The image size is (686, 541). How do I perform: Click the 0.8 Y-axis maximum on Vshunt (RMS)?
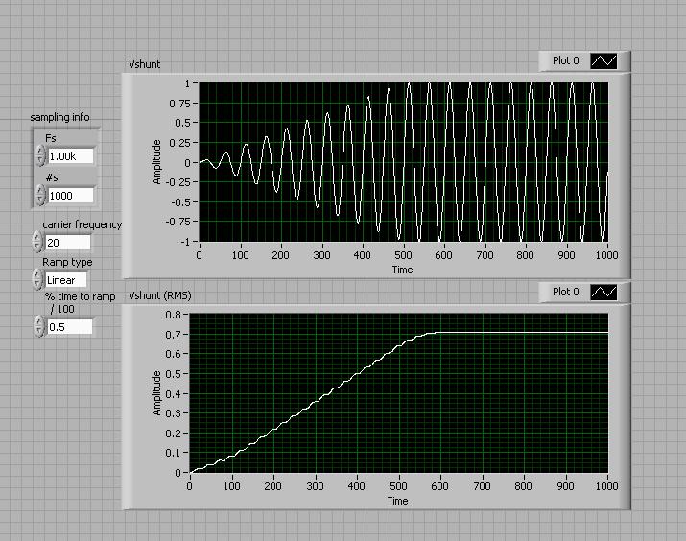click(174, 315)
